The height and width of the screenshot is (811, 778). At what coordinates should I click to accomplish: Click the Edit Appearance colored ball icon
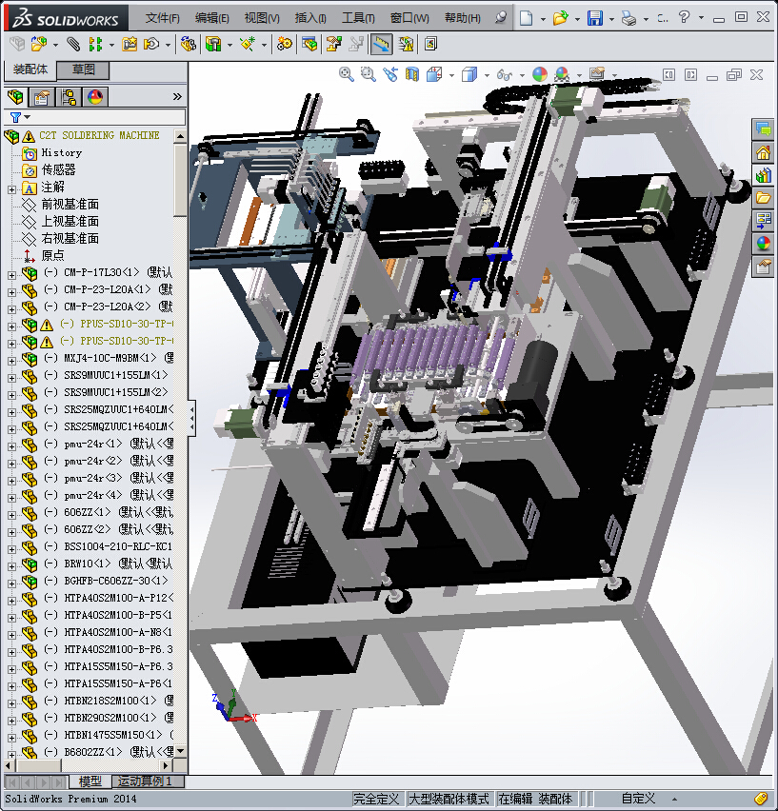click(540, 74)
